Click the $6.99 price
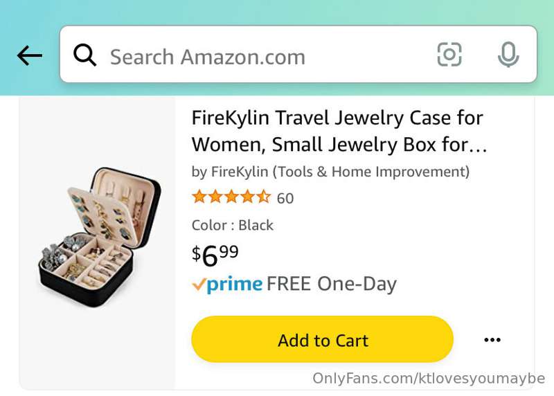The height and width of the screenshot is (396, 554). point(215,255)
